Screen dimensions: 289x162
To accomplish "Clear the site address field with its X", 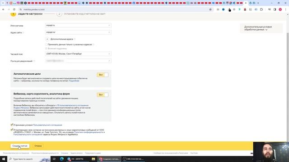I will (x=109, y=32).
